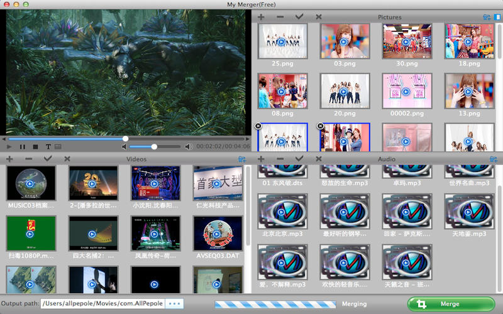The image size is (503, 314).
Task: Click the blue layout icon in the Pictures header
Action: 497,17
